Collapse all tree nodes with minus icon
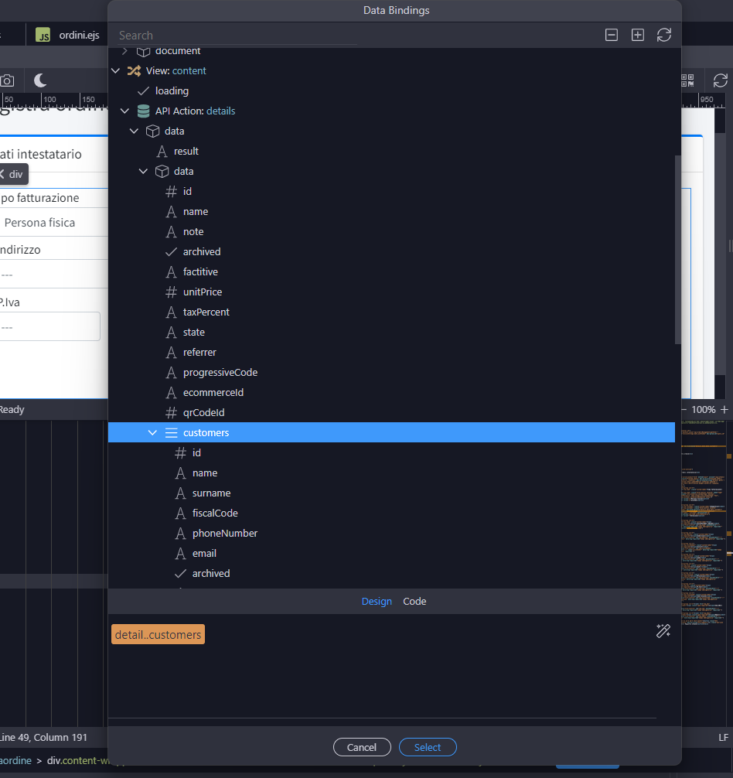 tap(611, 35)
